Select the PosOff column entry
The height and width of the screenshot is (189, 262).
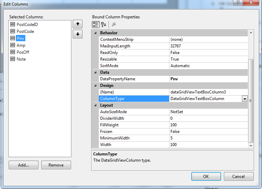[23, 52]
